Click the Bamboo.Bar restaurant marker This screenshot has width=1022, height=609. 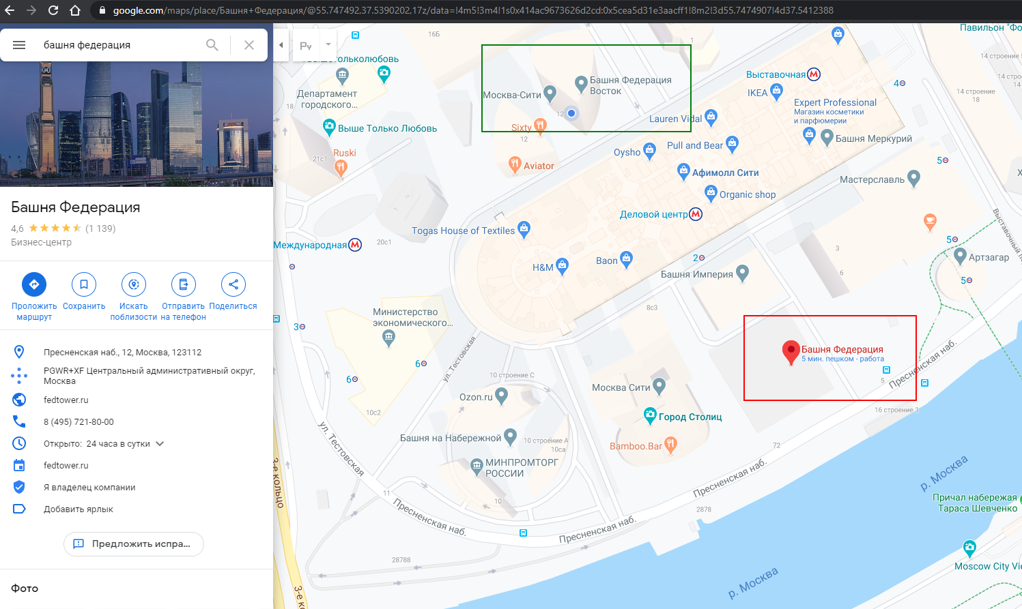coord(671,445)
